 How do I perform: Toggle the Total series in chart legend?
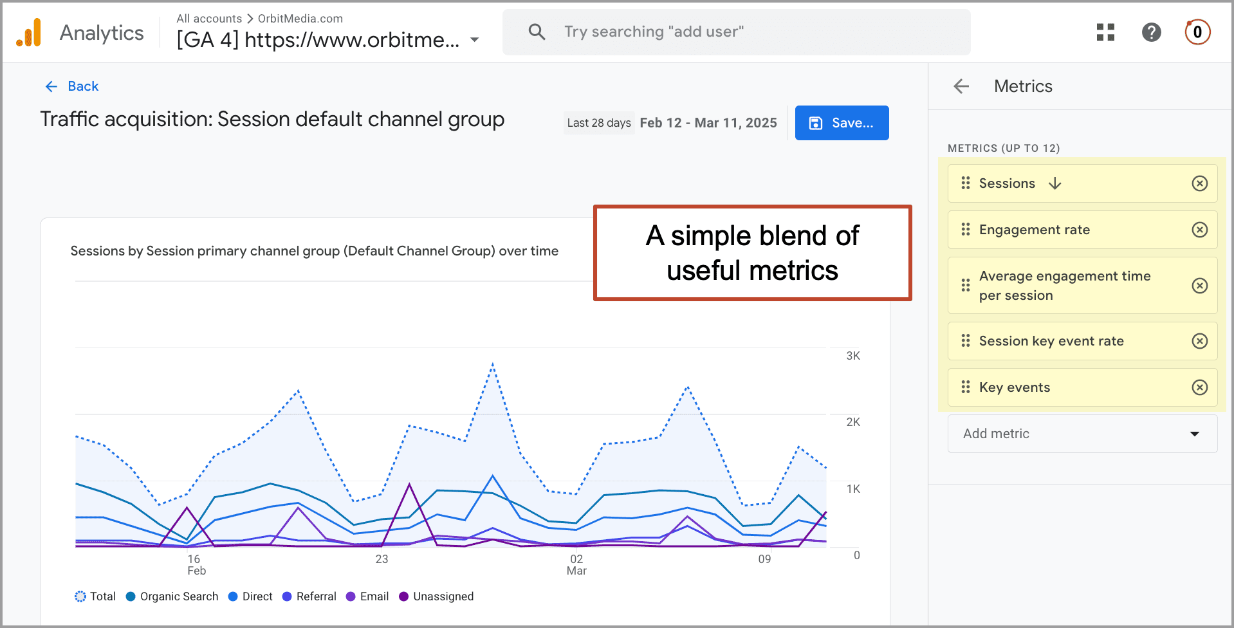95,596
